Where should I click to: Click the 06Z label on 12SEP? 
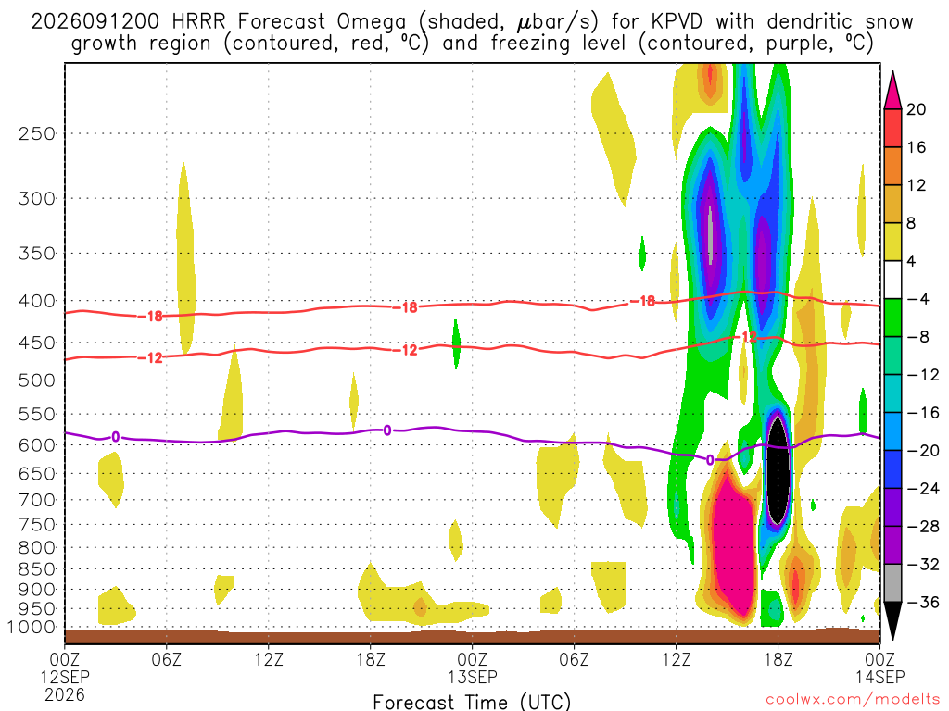(x=167, y=659)
